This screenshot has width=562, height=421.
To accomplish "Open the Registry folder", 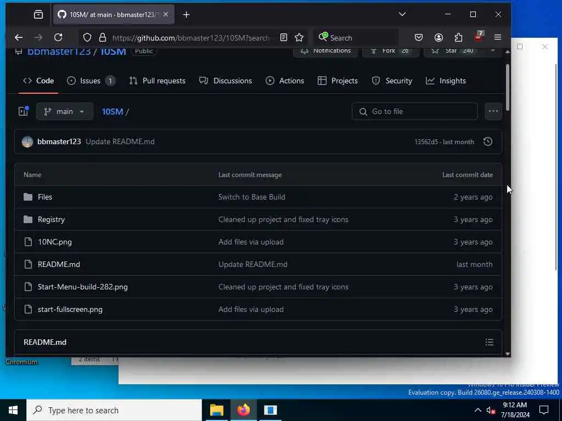I will (x=51, y=219).
